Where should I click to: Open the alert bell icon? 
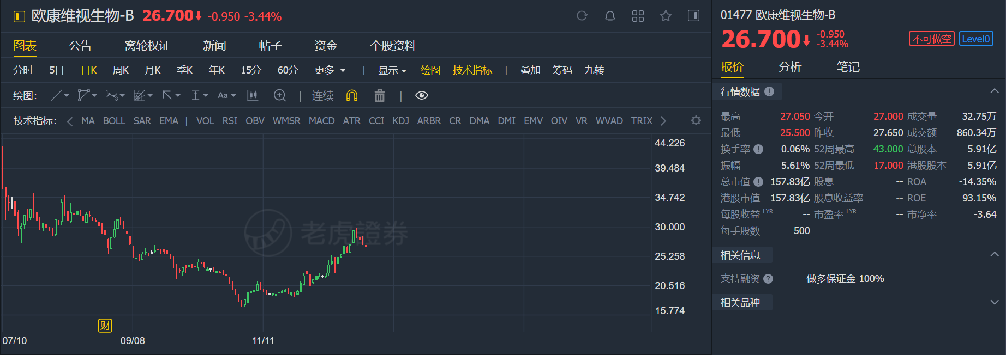tap(610, 16)
